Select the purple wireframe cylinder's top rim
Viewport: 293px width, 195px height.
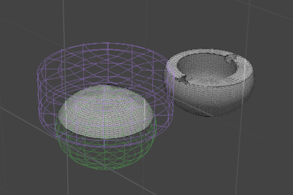[x=105, y=44]
